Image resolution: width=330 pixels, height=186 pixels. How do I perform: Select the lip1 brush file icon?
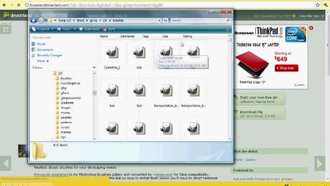[139, 52]
